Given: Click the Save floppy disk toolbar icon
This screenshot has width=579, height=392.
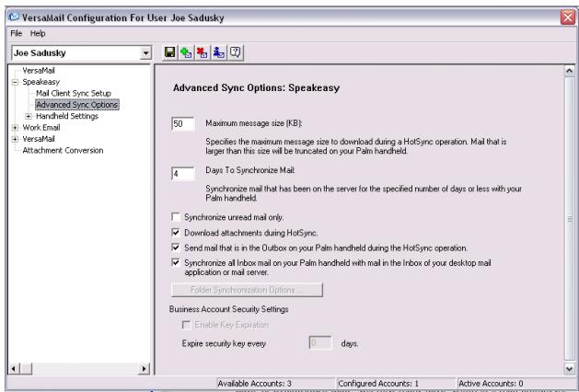Looking at the screenshot, I should pyautogui.click(x=170, y=52).
